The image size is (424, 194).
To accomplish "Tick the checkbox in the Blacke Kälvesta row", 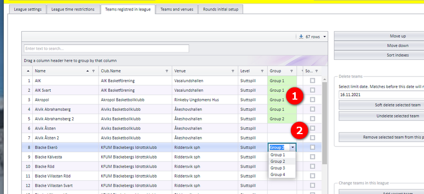I will click(x=312, y=157).
